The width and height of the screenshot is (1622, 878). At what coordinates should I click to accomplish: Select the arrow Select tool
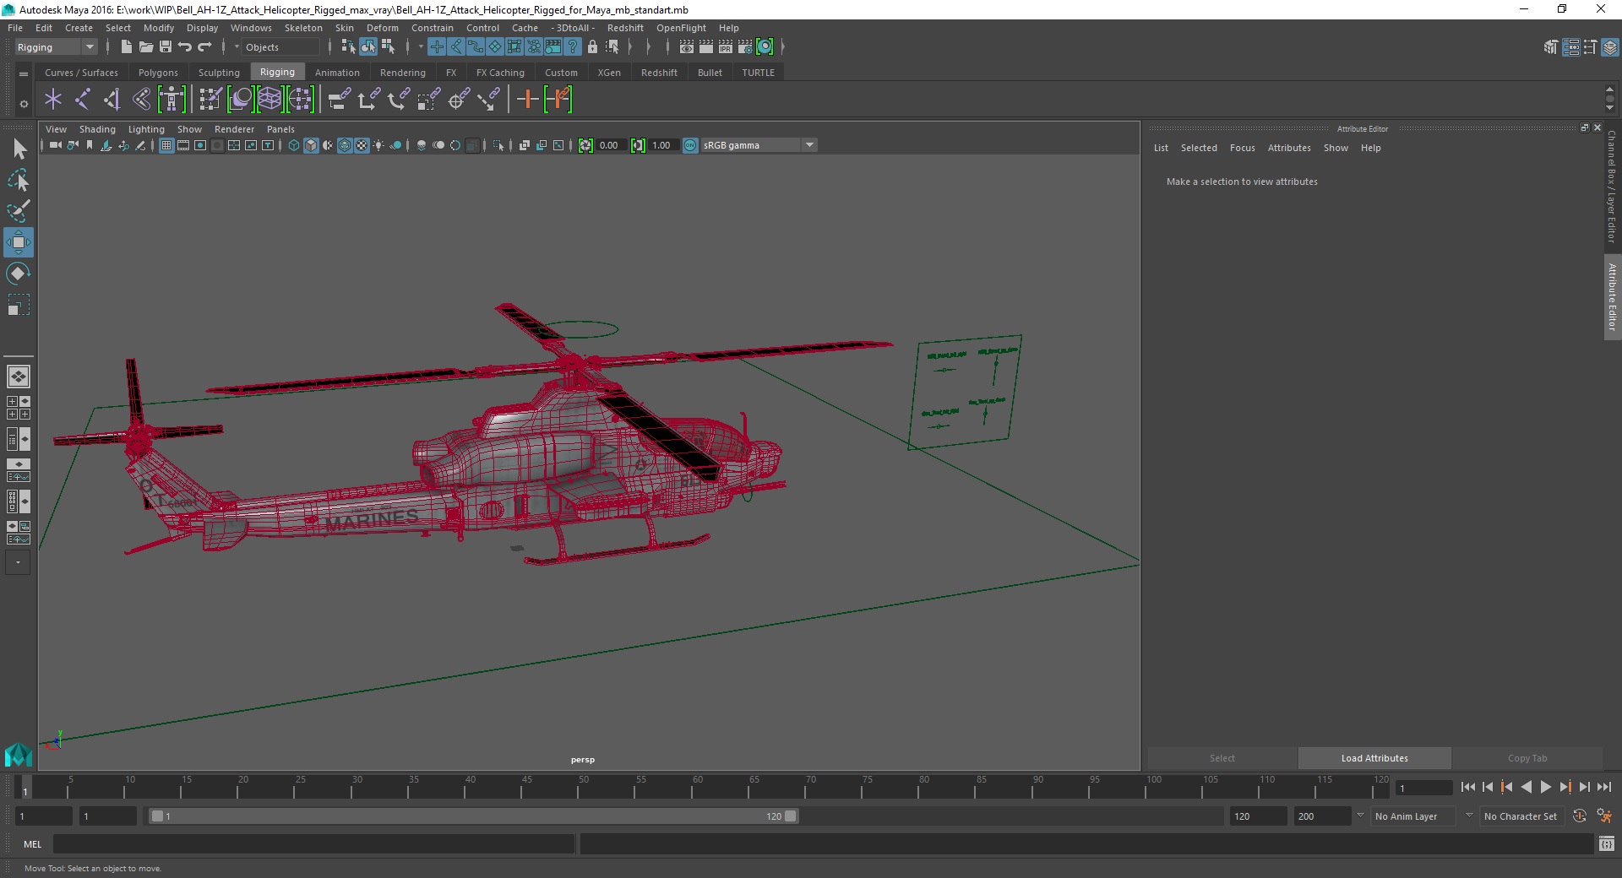[19, 149]
